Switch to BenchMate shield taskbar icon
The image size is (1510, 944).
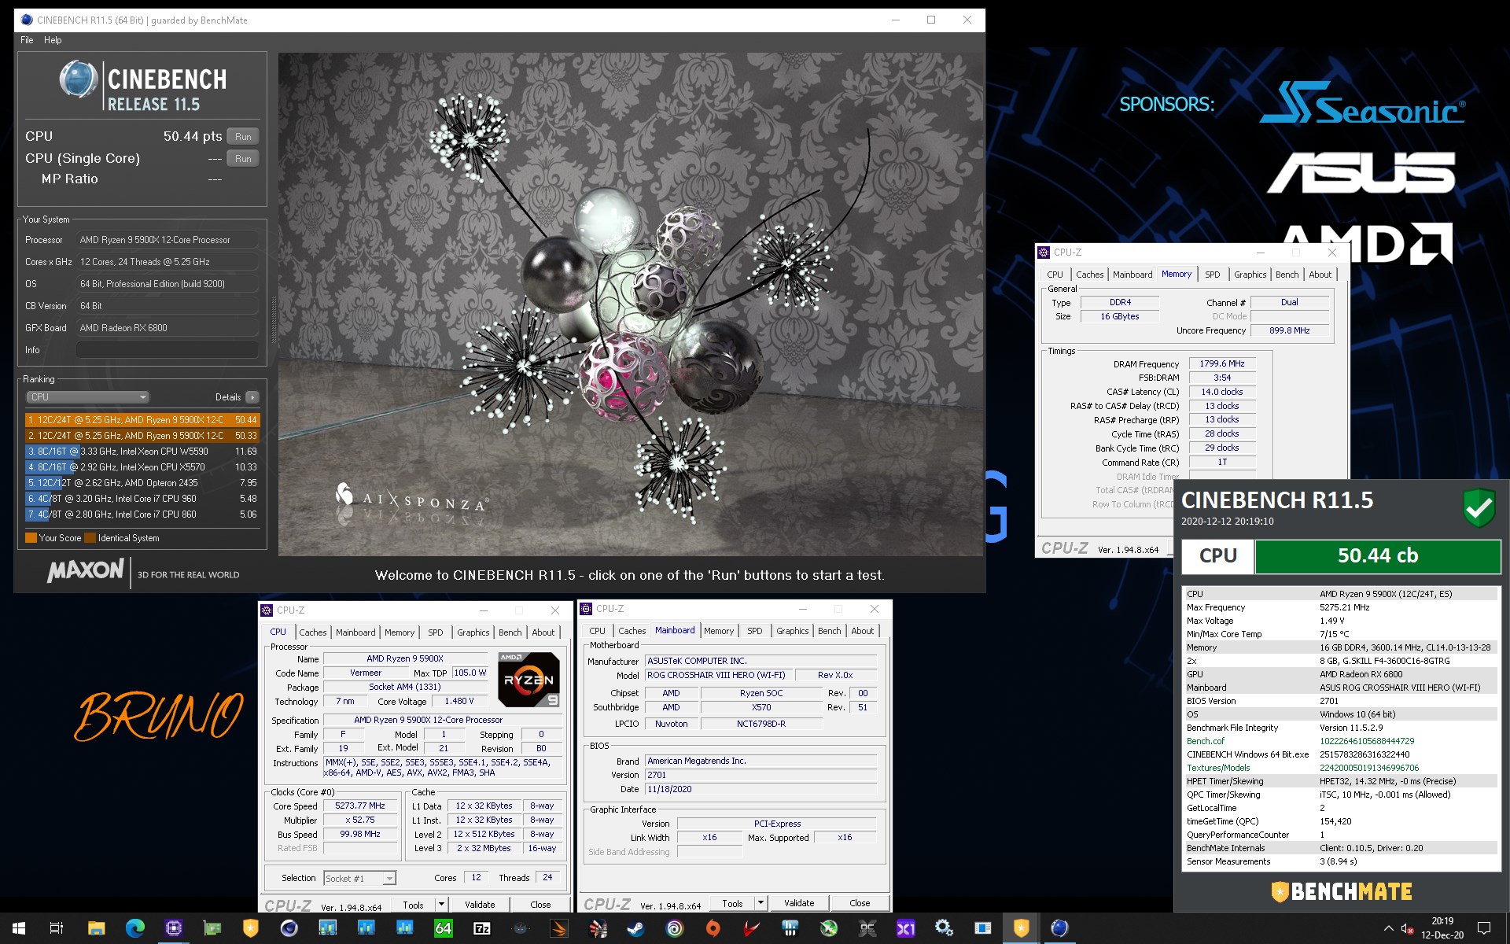[x=1021, y=928]
